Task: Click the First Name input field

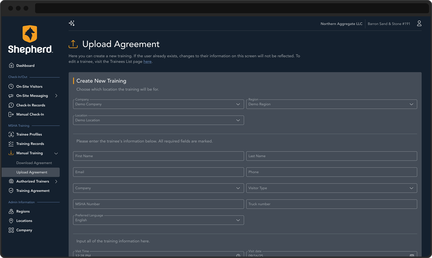Action: tap(158, 156)
